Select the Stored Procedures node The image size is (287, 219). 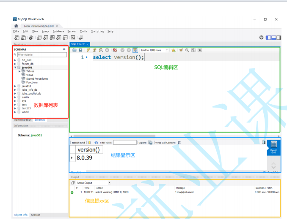pos(37,78)
